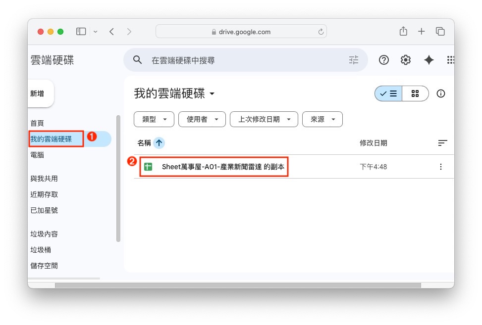Show details info panel icon

click(441, 93)
